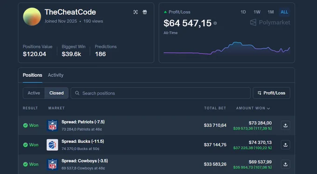Screen dimensions: 317x174
Task: Click the $33 583,26 total bet
Action: [x=215, y=164]
